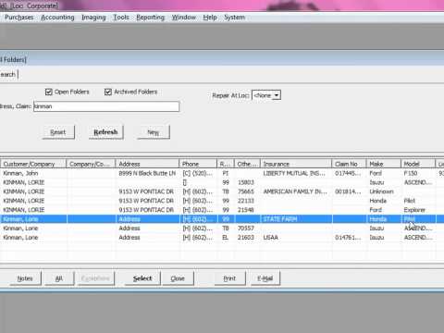Select the row with number 70557
This screenshot has height=333, width=444.
(222, 228)
